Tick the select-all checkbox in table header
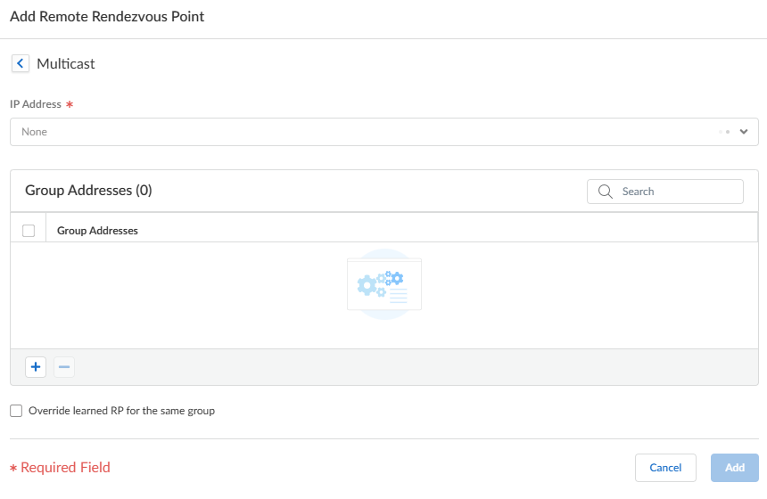The height and width of the screenshot is (499, 767). click(x=29, y=231)
